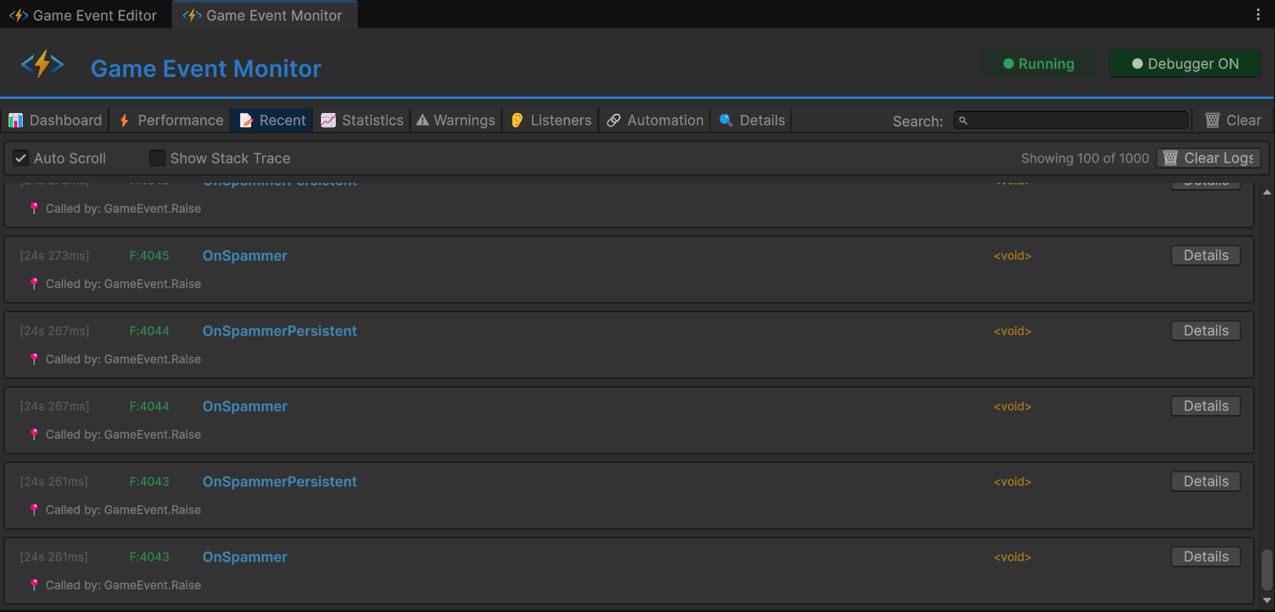Toggle the Debugger ON button
1275x612 pixels.
click(1184, 64)
